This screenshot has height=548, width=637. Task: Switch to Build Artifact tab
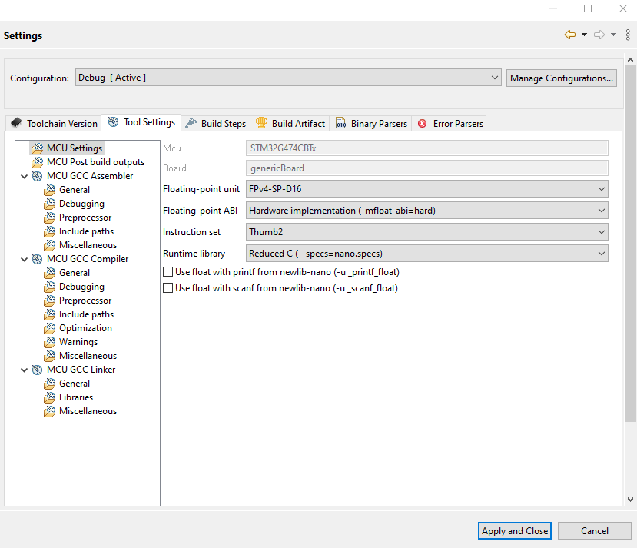click(290, 124)
